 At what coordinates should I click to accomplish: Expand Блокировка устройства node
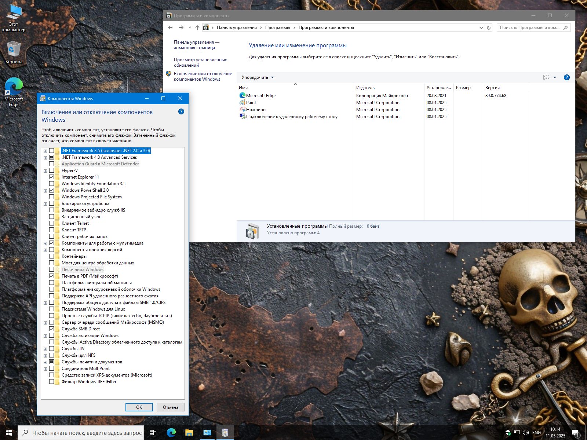coord(45,204)
